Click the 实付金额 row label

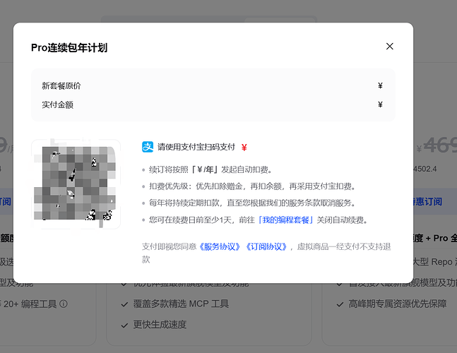(57, 105)
